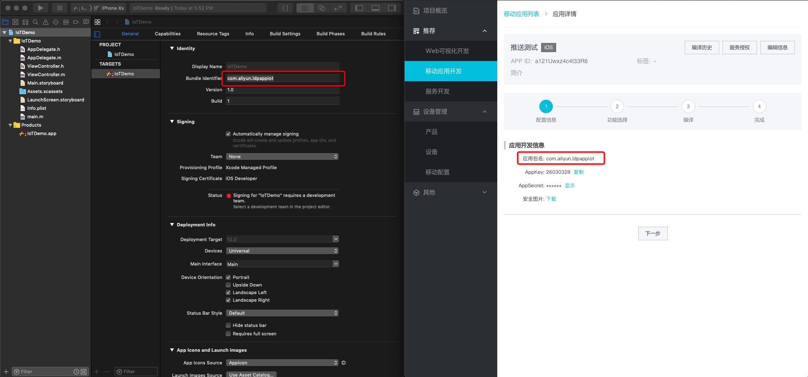
Task: Select AppDelegate.m in file navigator
Action: pos(44,58)
